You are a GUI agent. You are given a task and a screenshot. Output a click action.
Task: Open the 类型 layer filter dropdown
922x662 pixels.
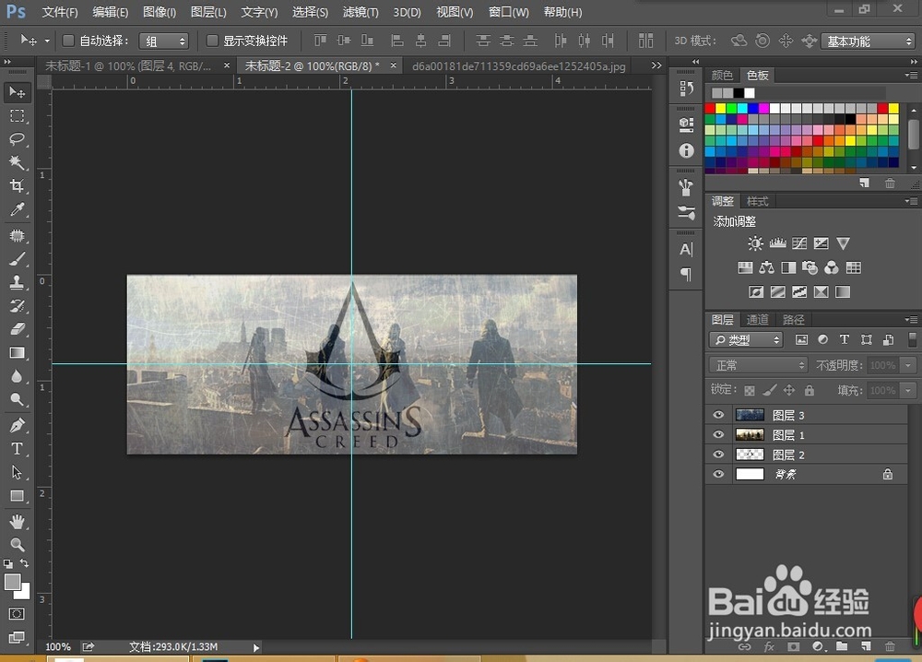coord(746,340)
